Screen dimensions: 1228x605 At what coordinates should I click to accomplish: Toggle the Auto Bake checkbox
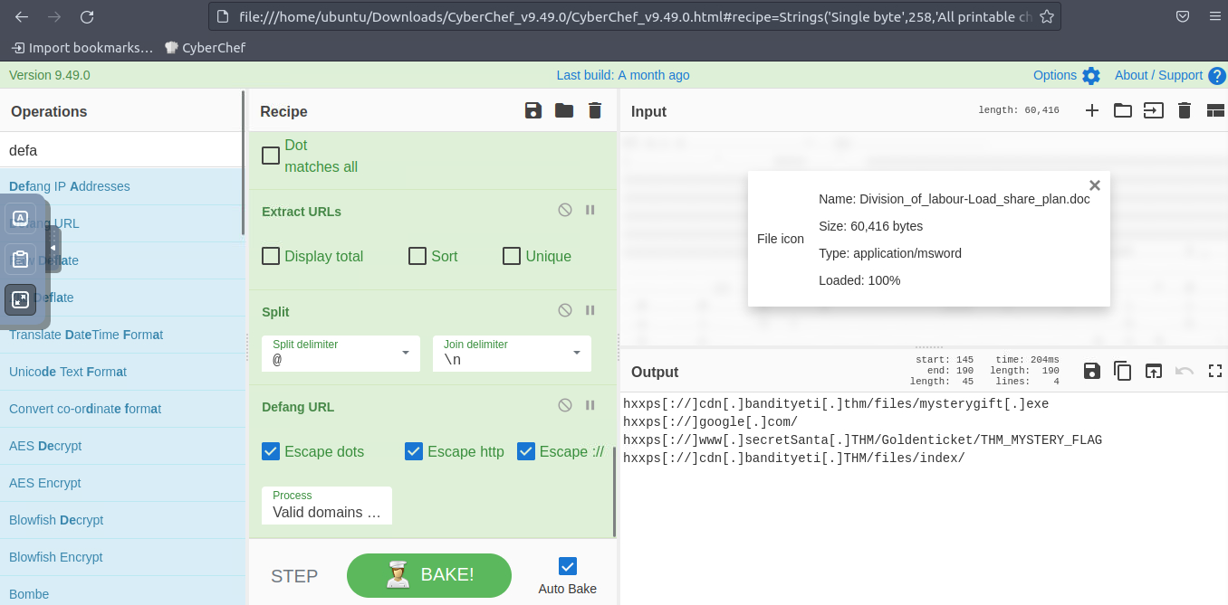(568, 566)
